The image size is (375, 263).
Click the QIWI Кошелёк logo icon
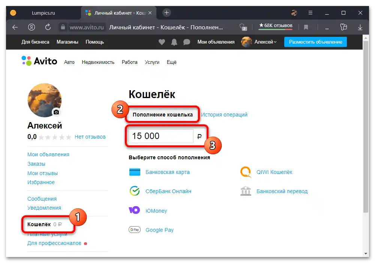246,172
